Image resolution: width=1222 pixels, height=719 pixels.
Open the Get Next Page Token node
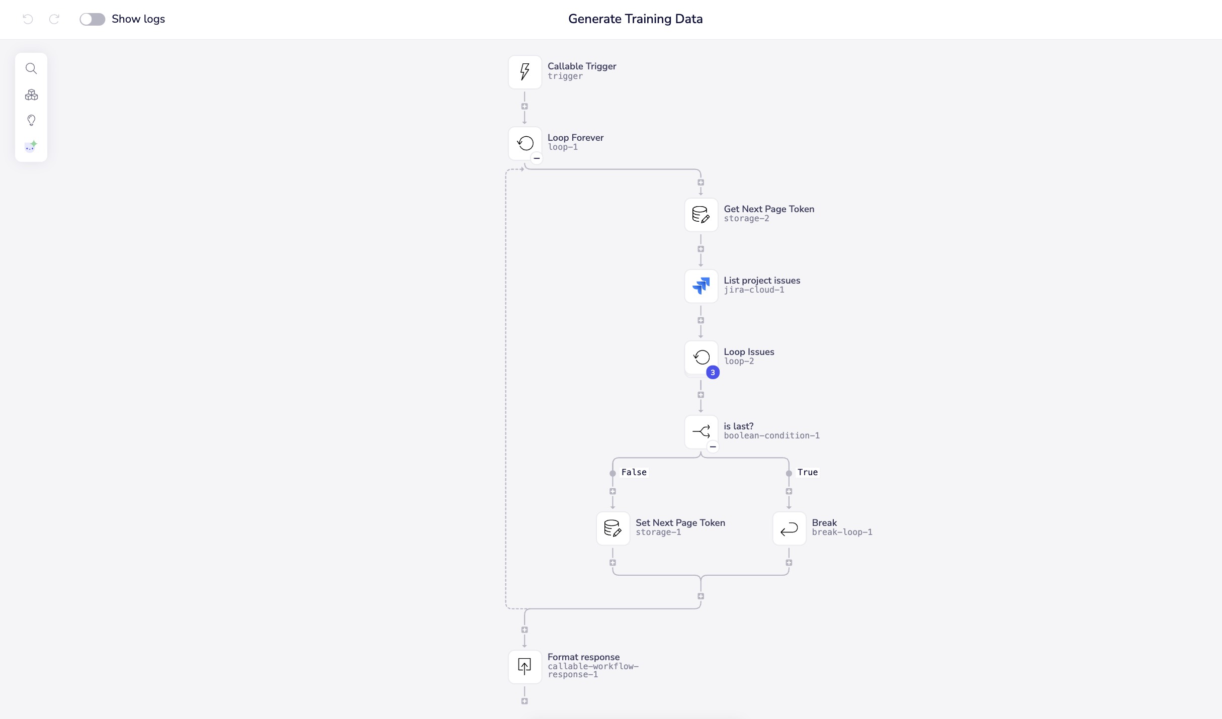pyautogui.click(x=701, y=215)
